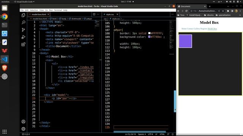Open More Actions for the style.css editor group
The height and width of the screenshot is (136, 243).
pos(172,14)
